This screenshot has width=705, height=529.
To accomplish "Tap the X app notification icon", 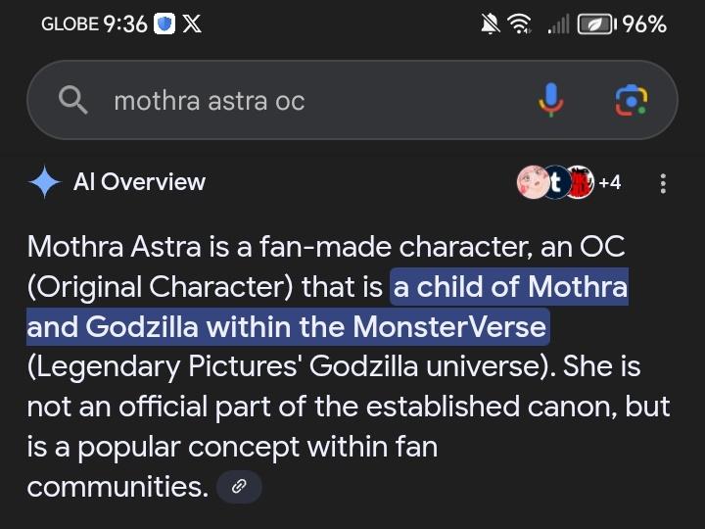I will pos(193,24).
